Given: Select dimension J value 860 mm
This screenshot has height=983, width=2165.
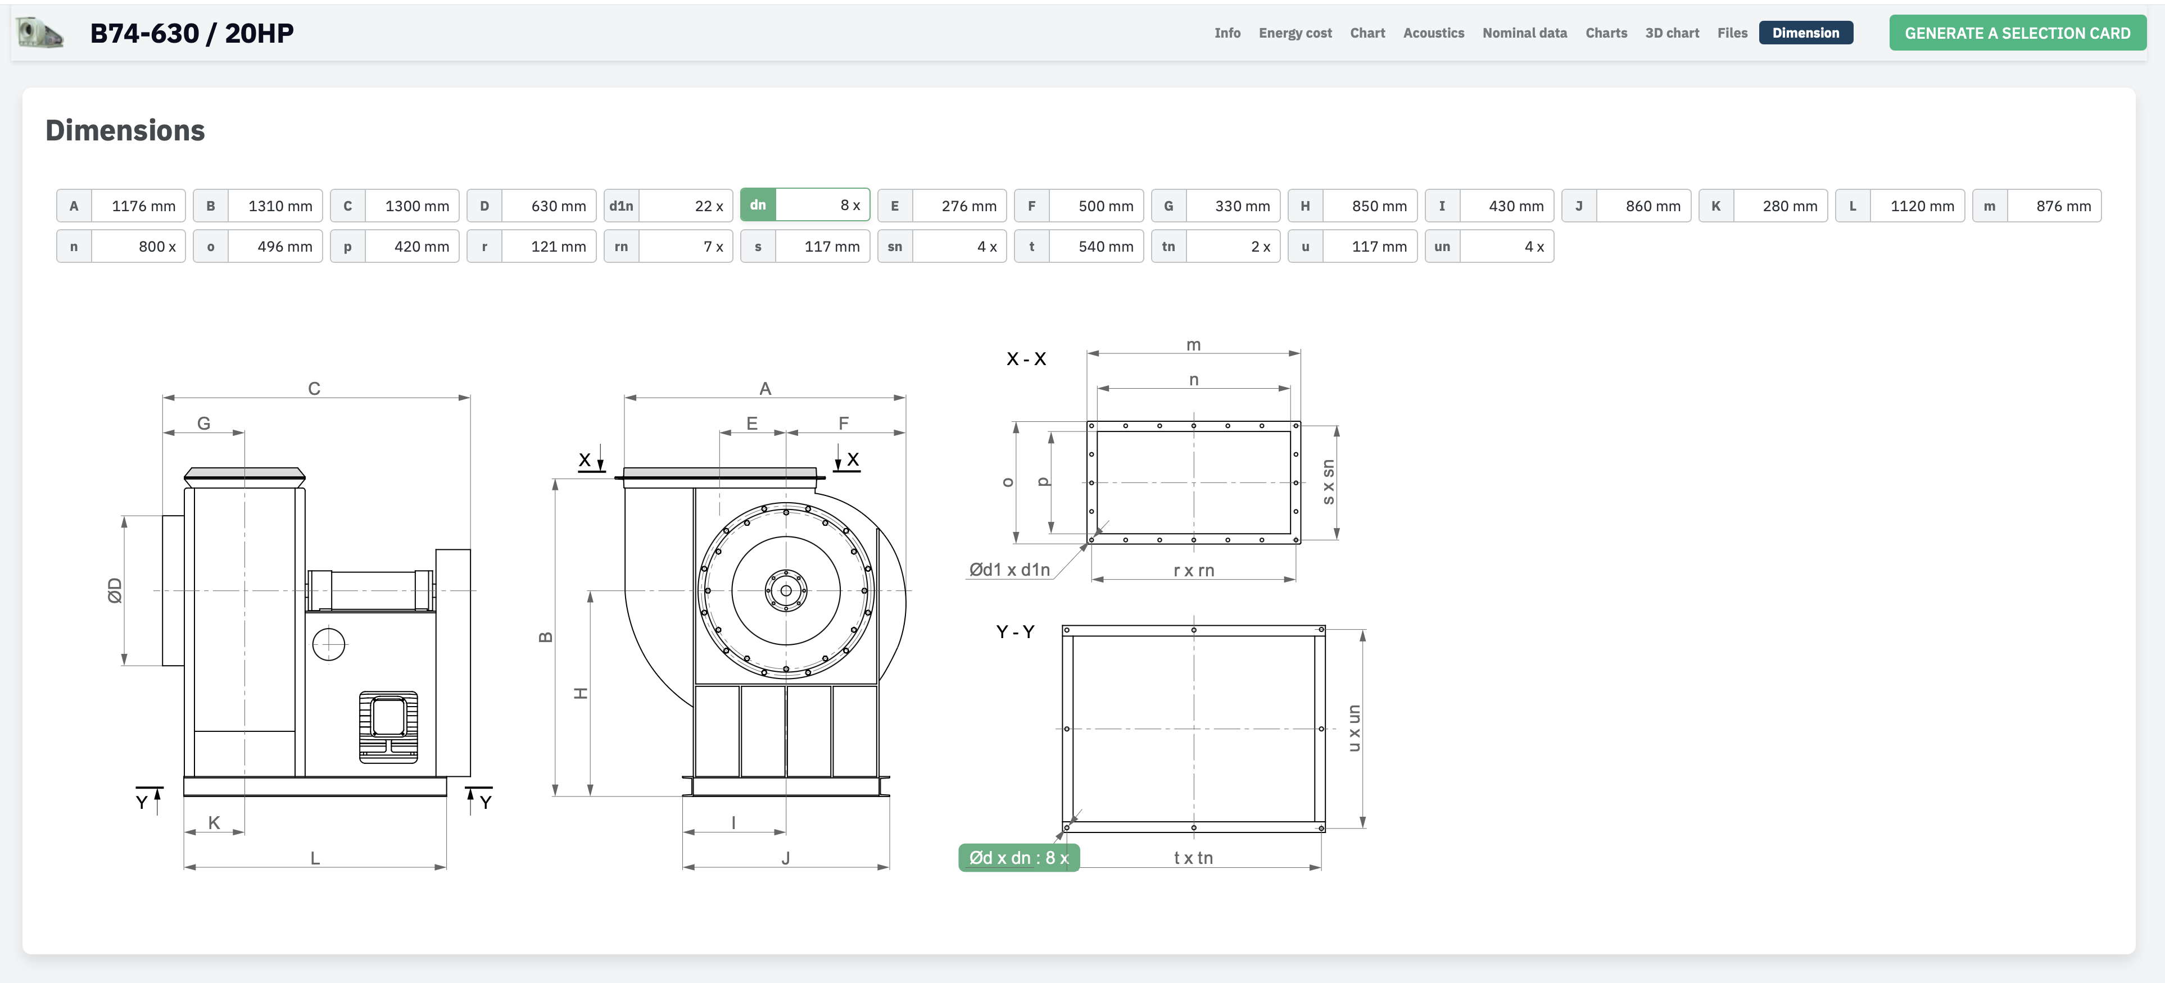Looking at the screenshot, I should click(x=1626, y=206).
